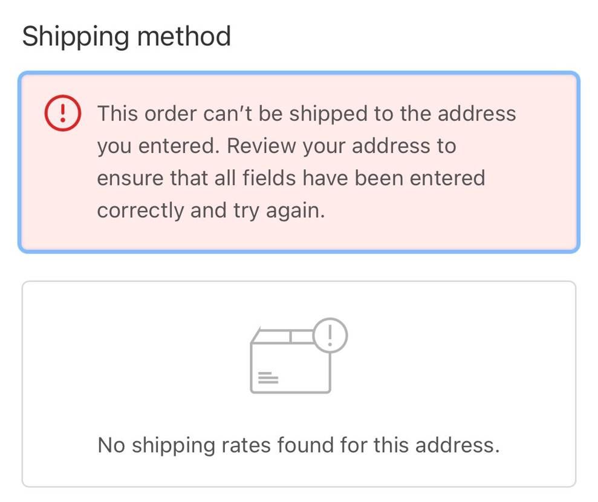Click the exclamation badge on the package
This screenshot has height=502, width=598.
tap(330, 334)
